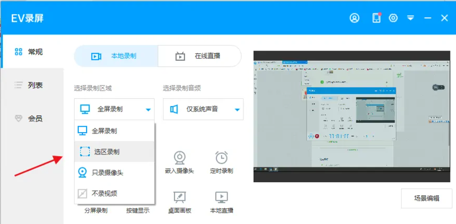
Task: Click the speaker icon in audio dropdown
Action: tap(174, 109)
